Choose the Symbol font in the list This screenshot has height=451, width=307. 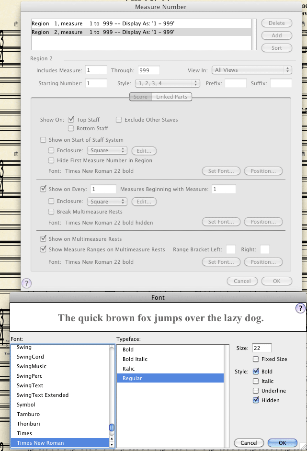click(26, 405)
